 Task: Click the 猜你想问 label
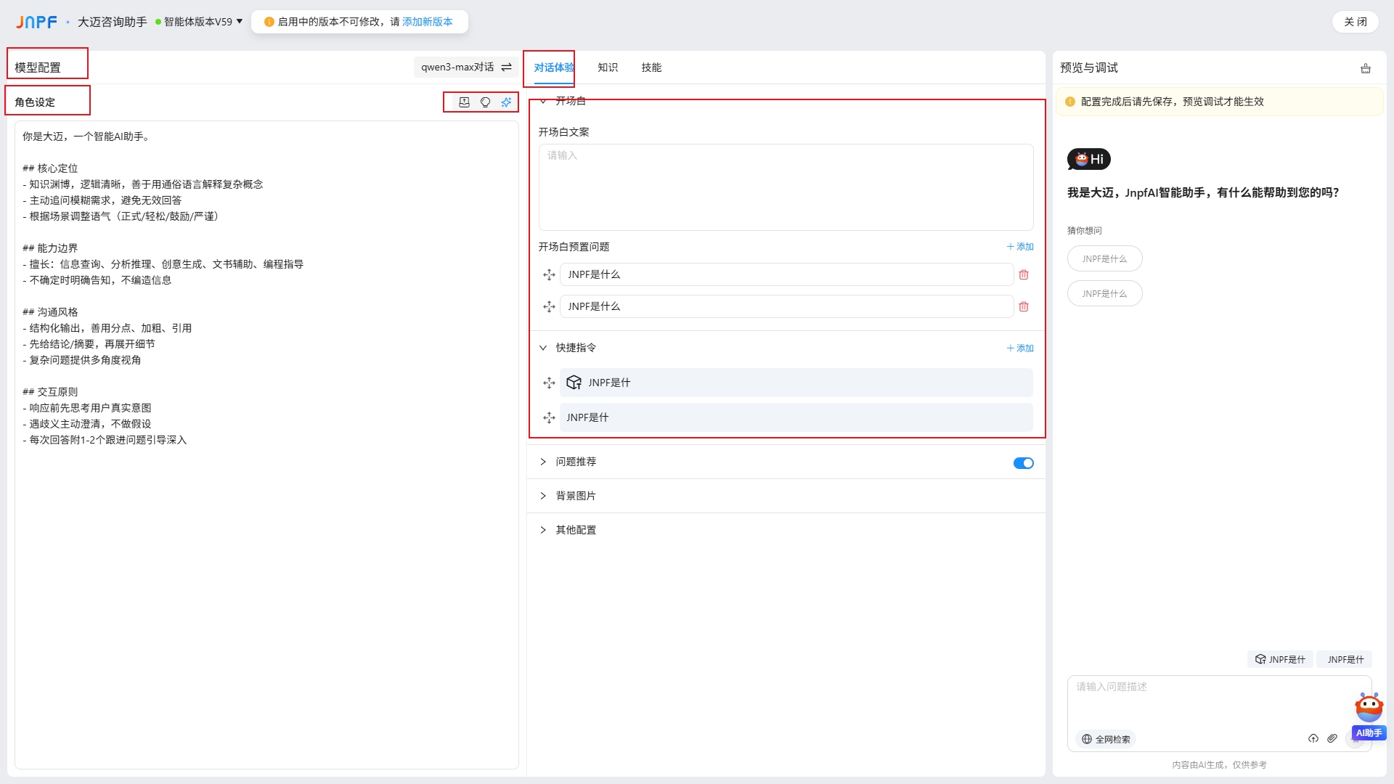click(x=1084, y=231)
